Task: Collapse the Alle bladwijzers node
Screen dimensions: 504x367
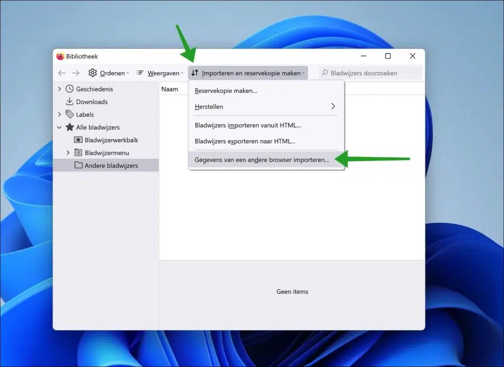Action: coord(59,127)
